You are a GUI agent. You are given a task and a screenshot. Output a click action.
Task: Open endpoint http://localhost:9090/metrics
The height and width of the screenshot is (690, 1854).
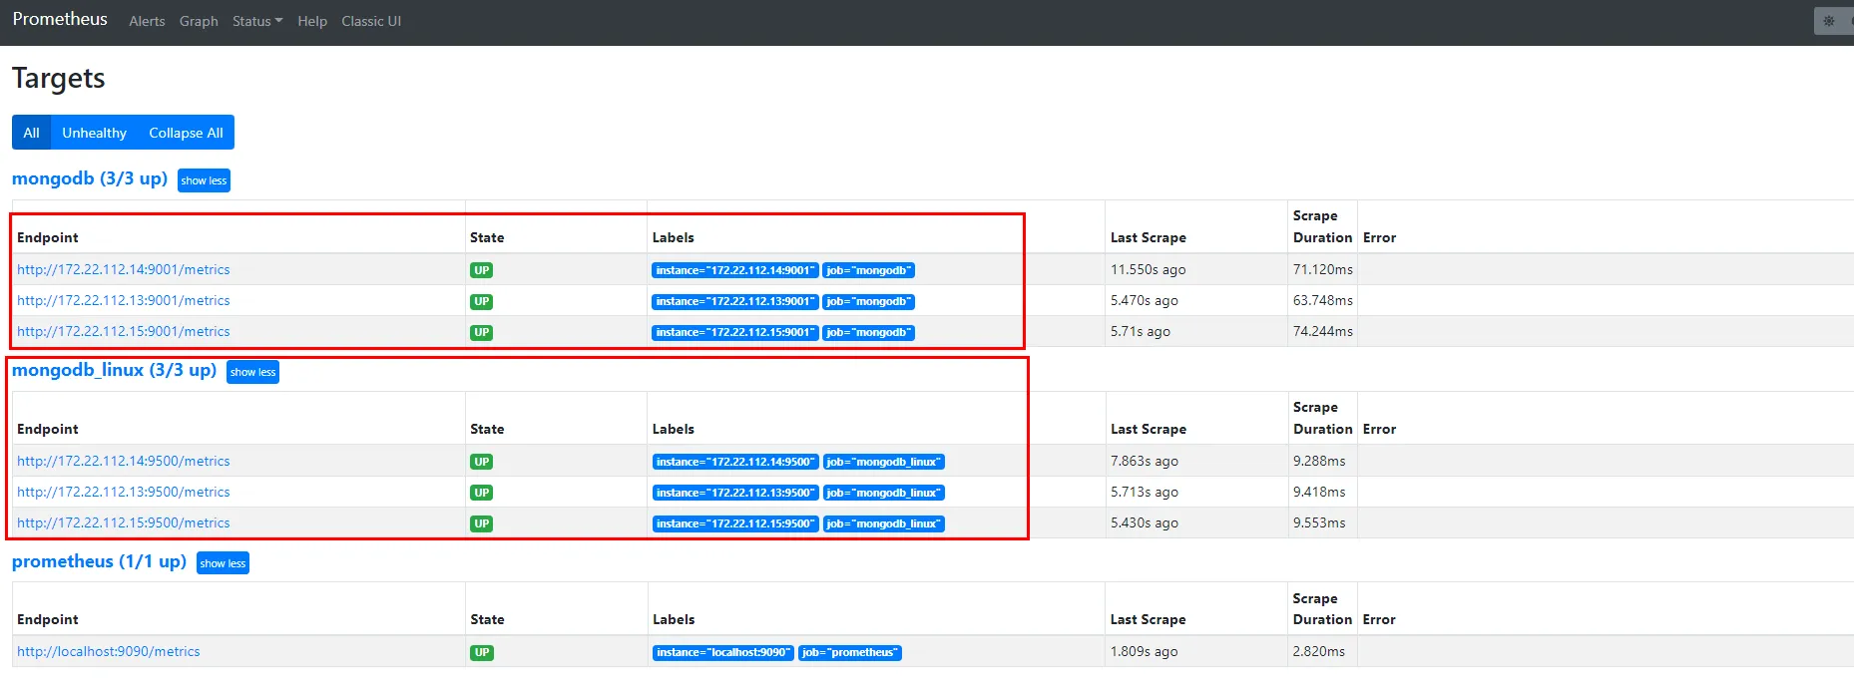coord(109,651)
